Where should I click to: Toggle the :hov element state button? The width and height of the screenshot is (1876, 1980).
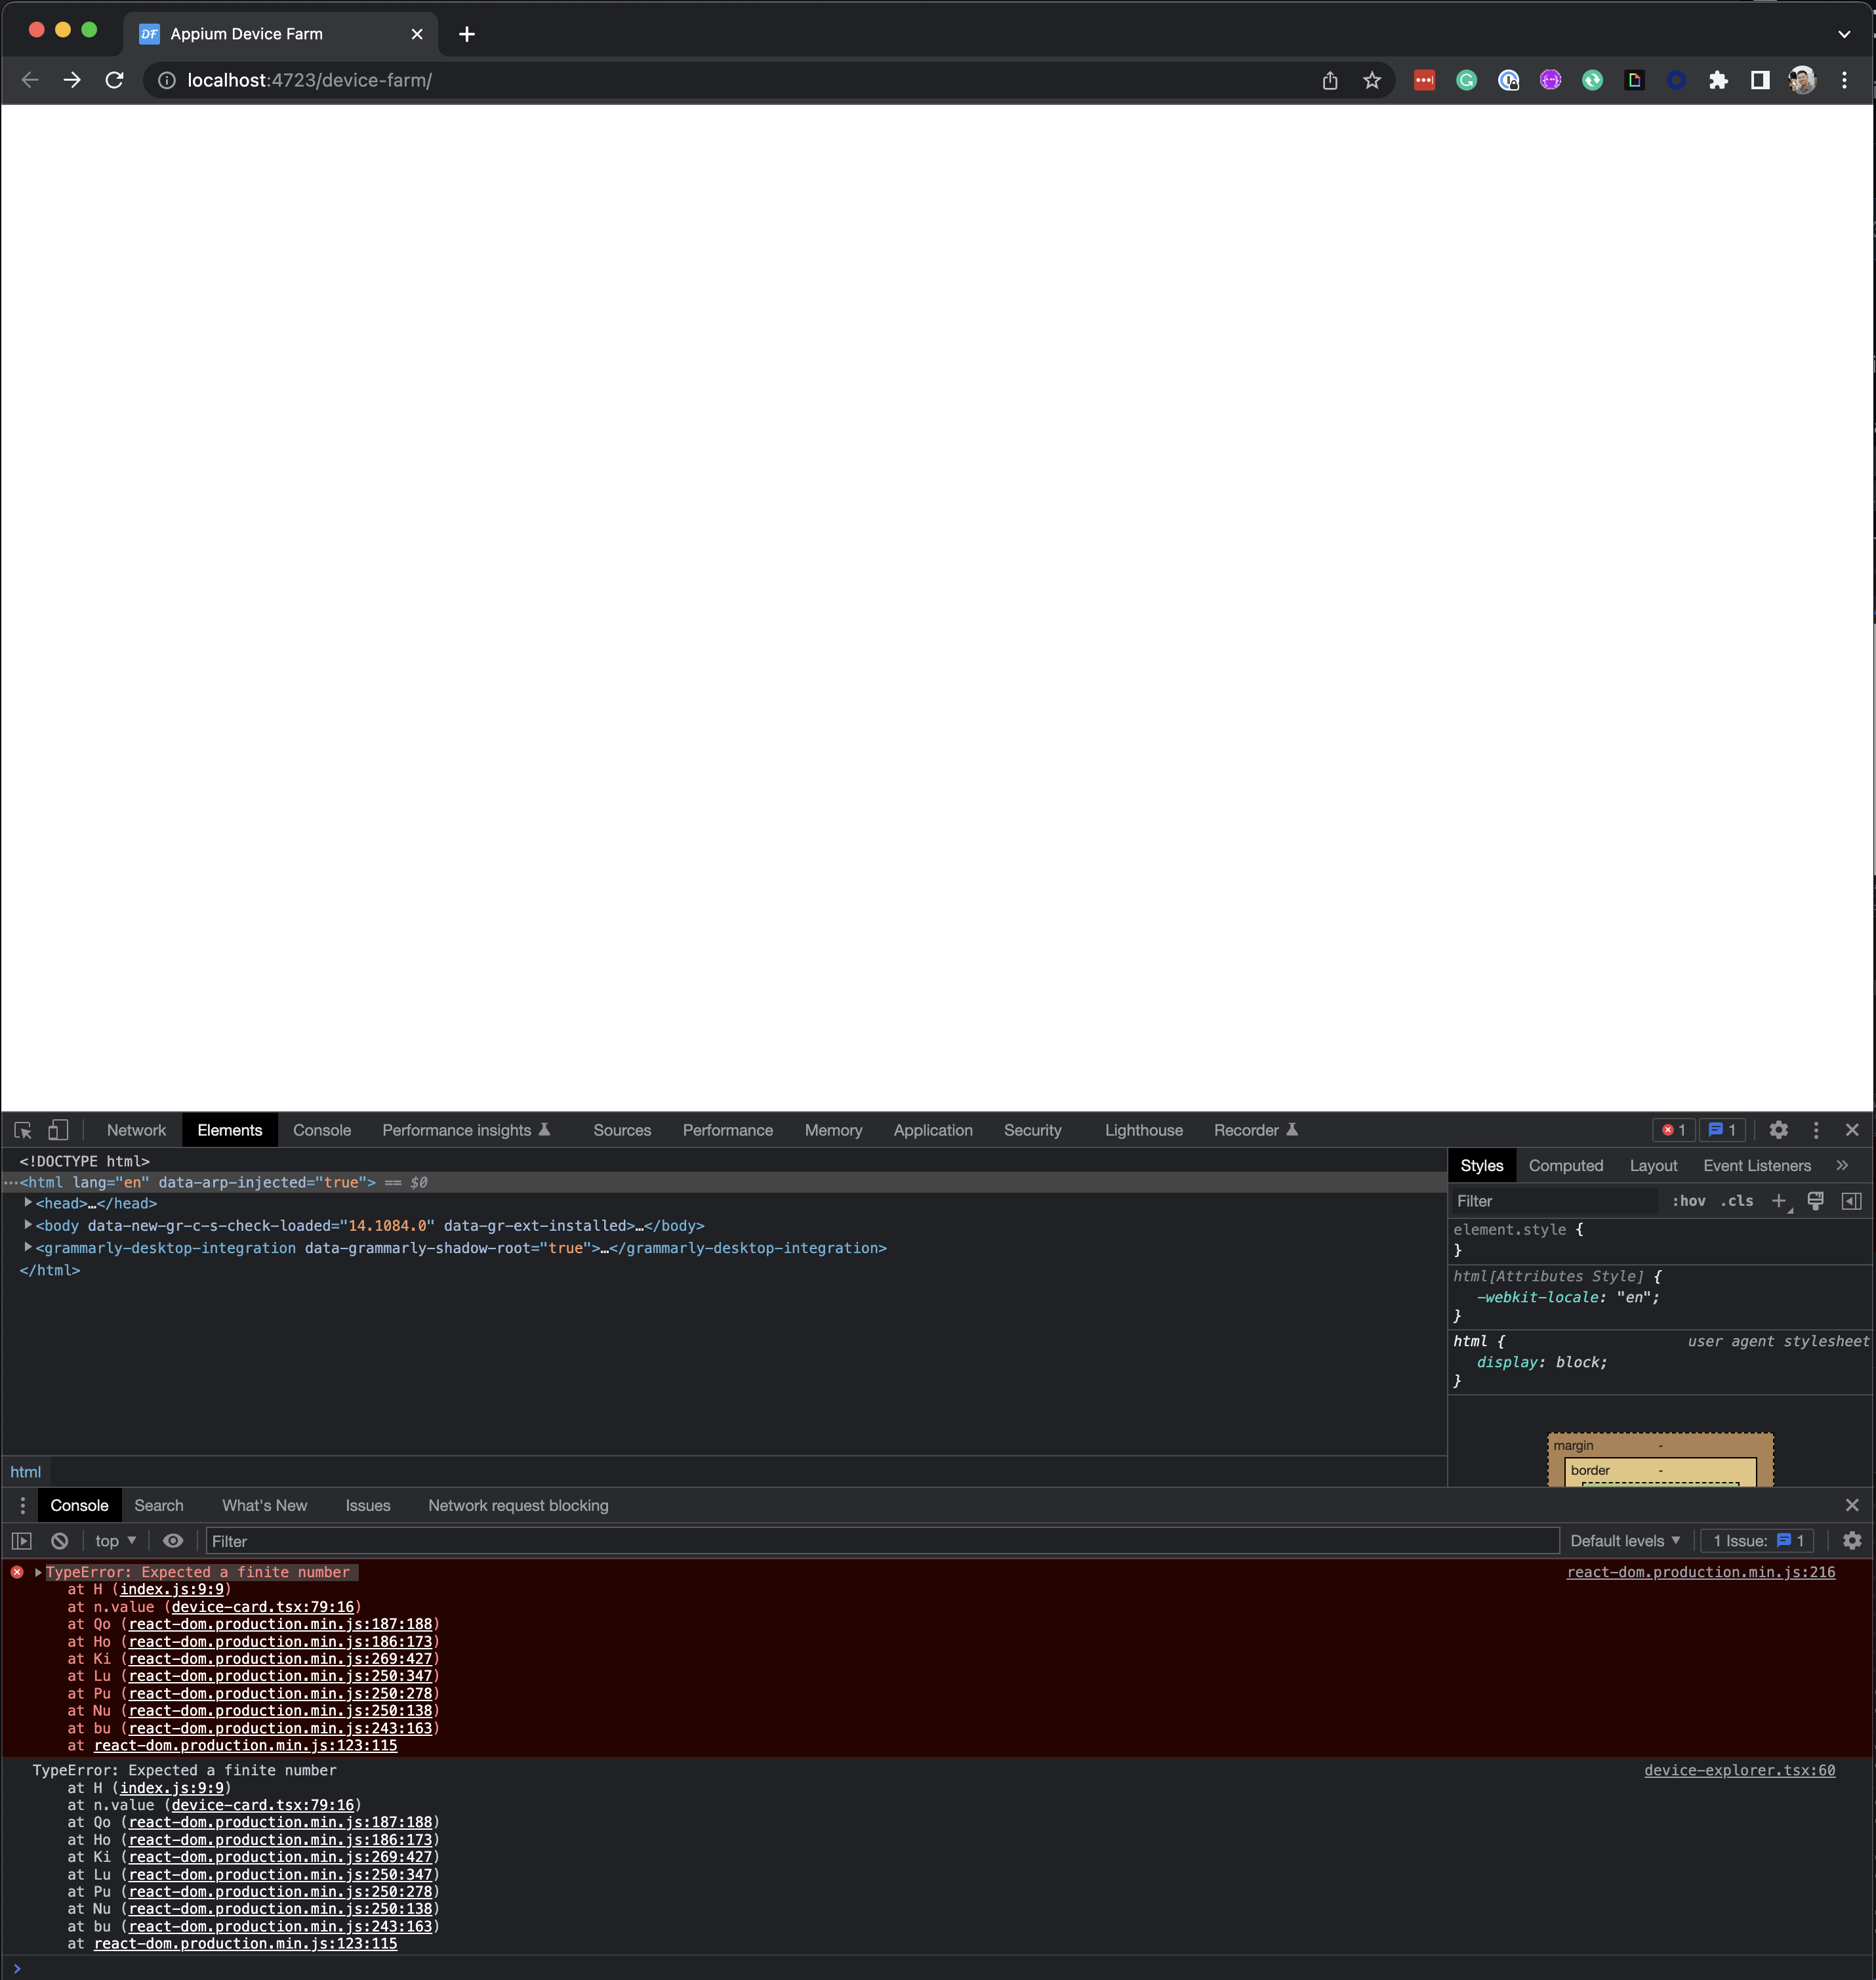pyautogui.click(x=1688, y=1201)
